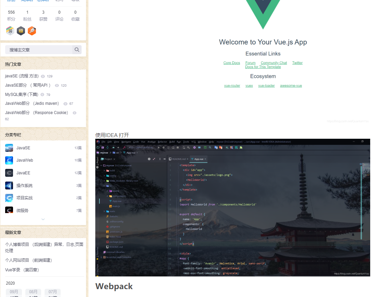Open the awesome-vue link

pos(291,86)
